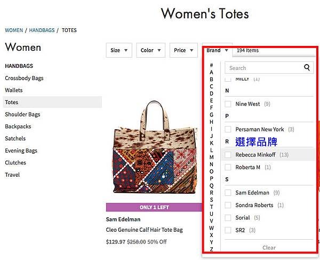
Task: Jump to letter Y in brand index
Action: pyautogui.click(x=211, y=242)
